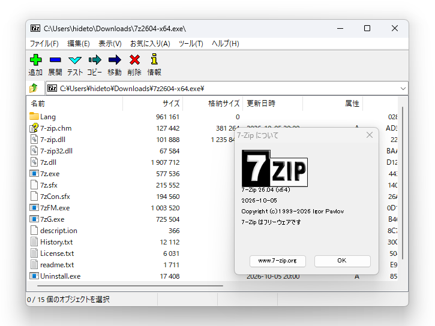This screenshot has height=326, width=435.
Task: Click the Info (情報) toolbar icon
Action: [x=154, y=59]
